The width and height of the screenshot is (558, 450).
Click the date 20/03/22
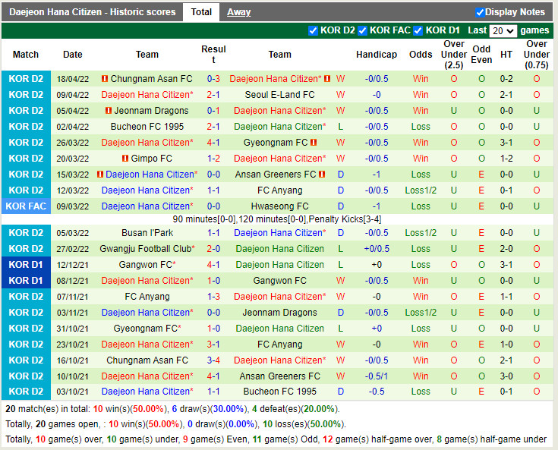coord(73,159)
